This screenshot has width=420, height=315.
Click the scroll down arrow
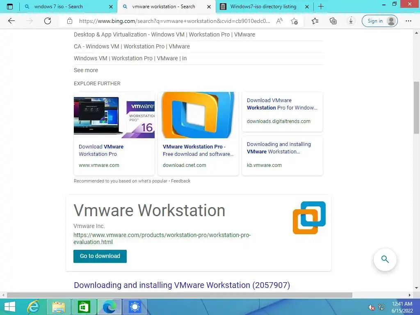pyautogui.click(x=416, y=288)
